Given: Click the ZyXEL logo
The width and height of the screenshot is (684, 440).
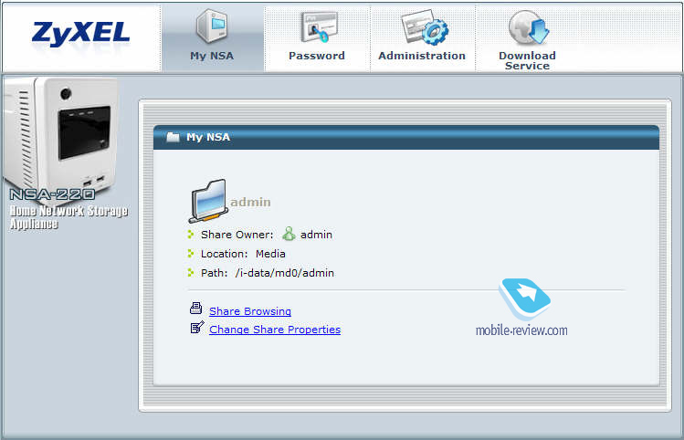Looking at the screenshot, I should [x=80, y=34].
